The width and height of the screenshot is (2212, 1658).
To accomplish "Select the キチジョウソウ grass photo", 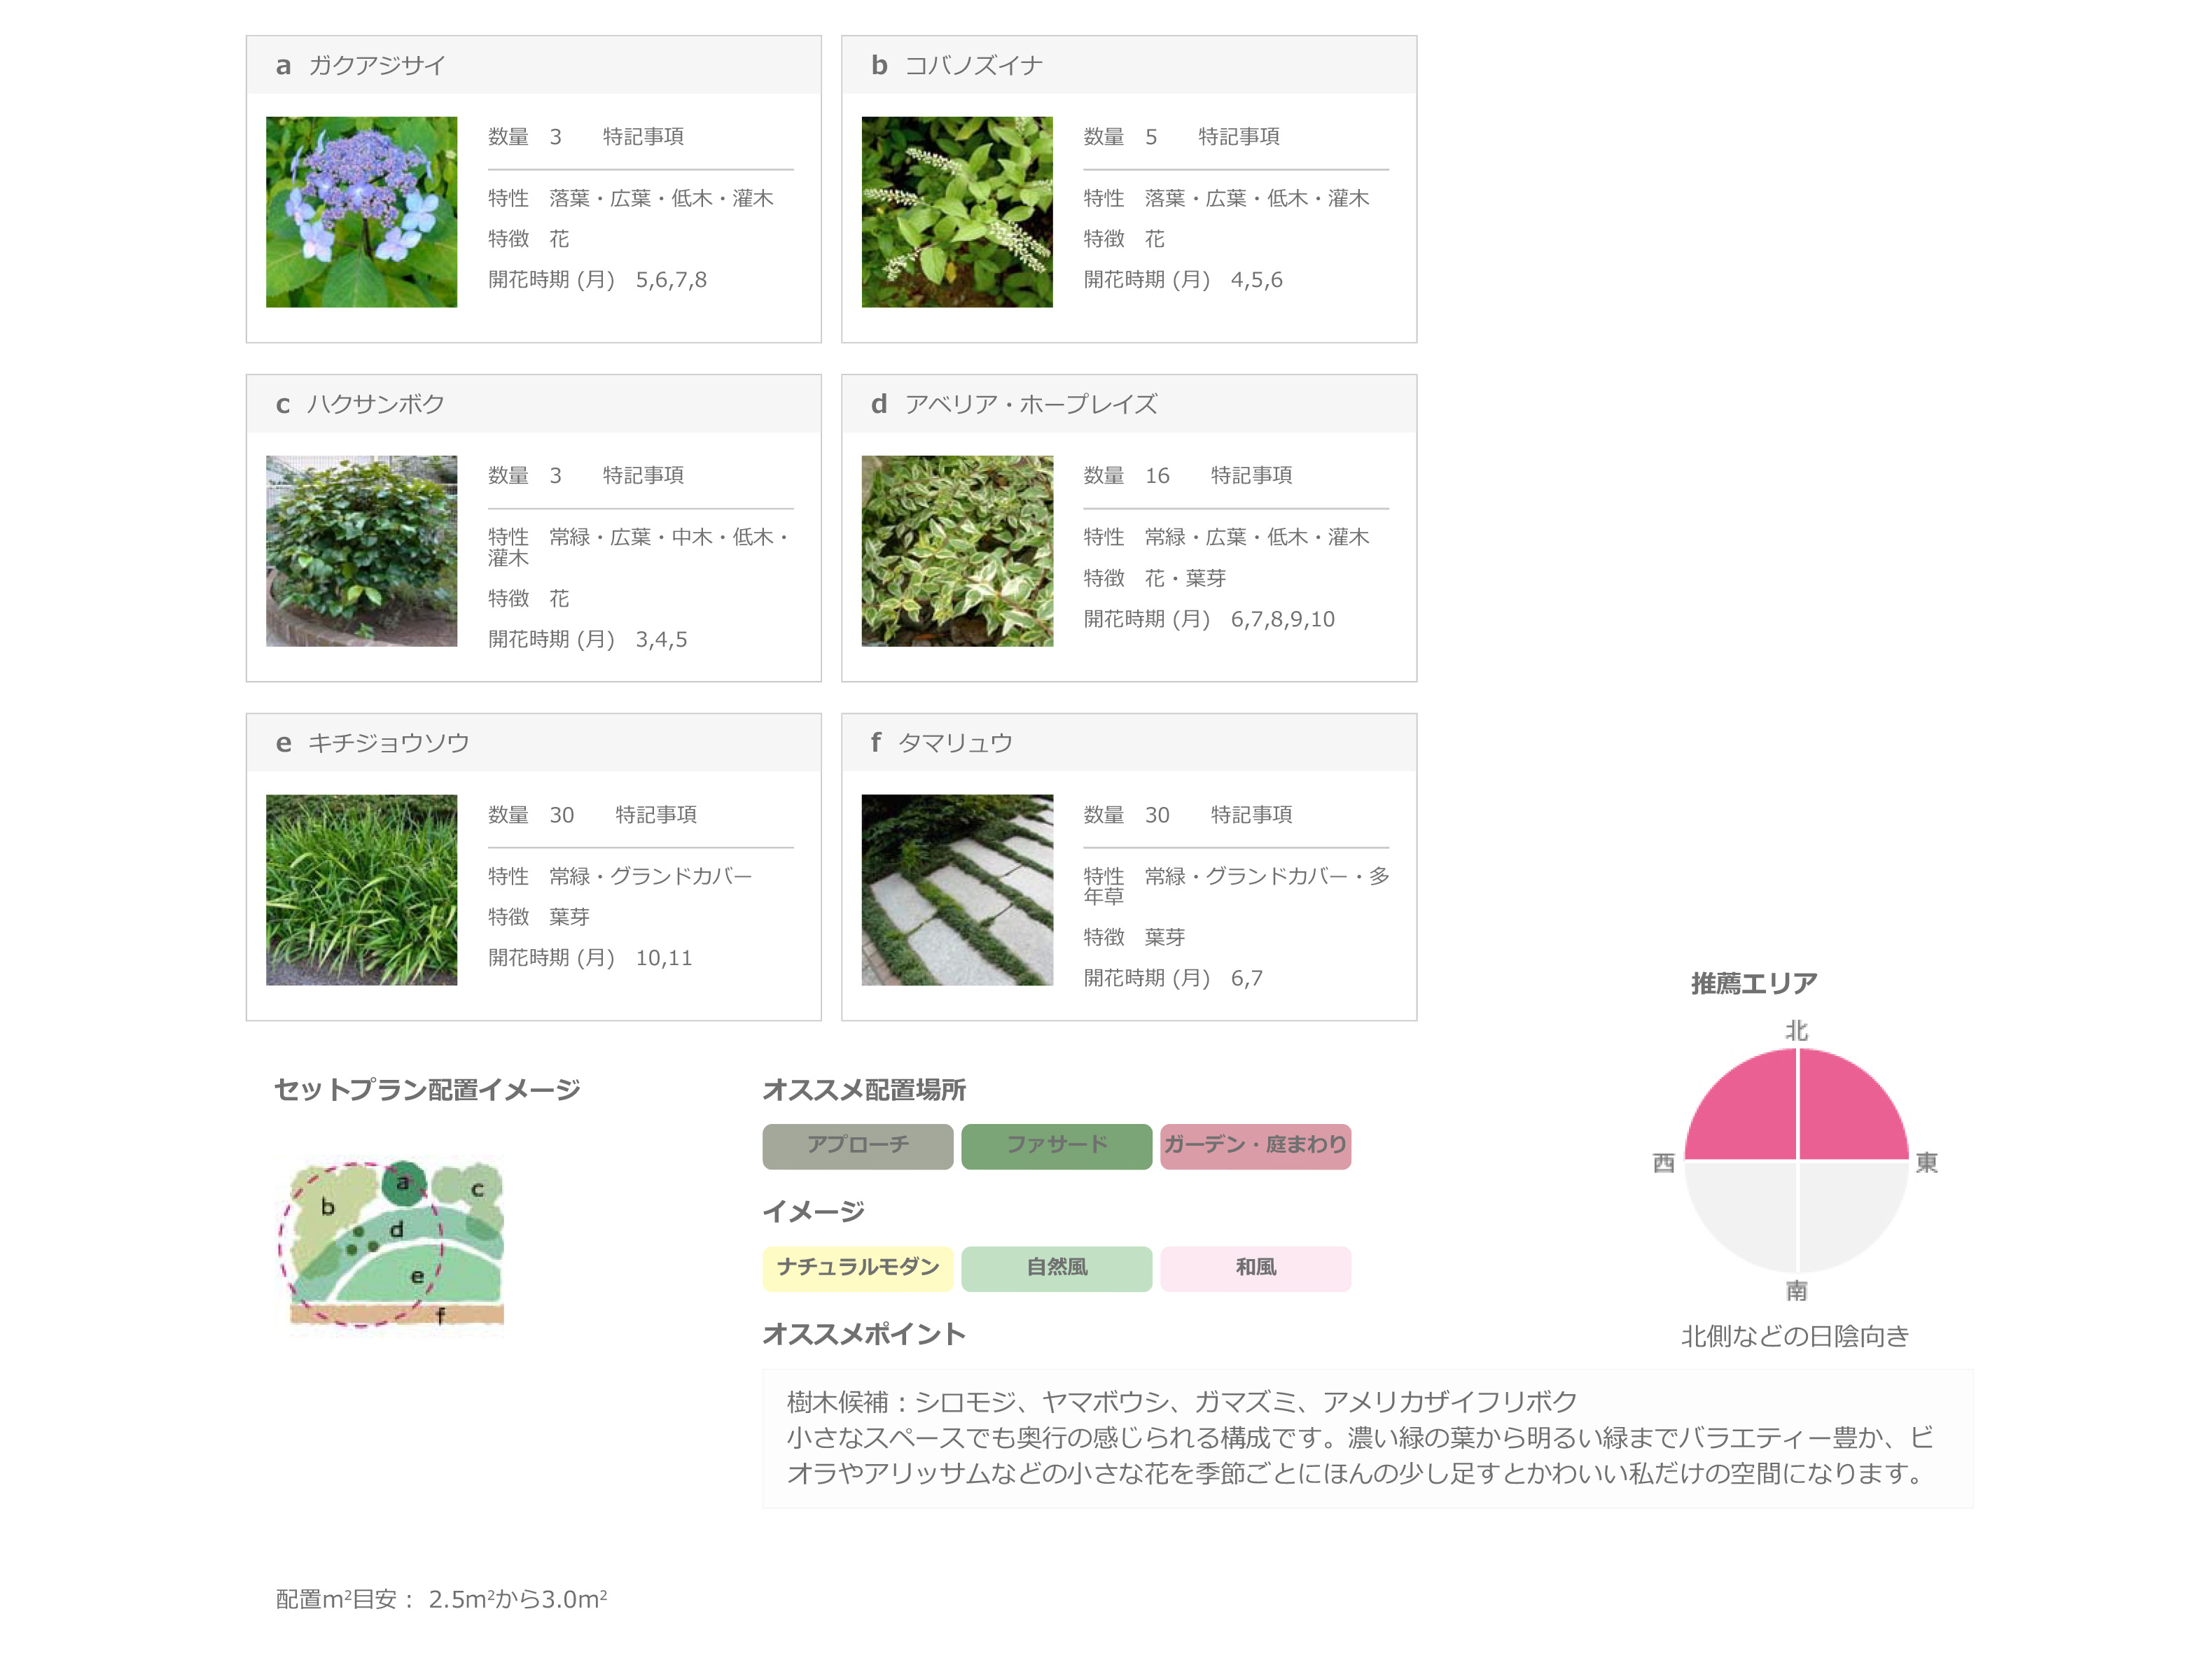I will (x=361, y=890).
